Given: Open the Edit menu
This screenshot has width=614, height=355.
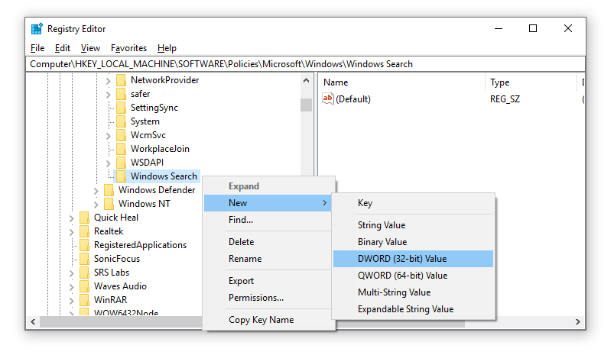Looking at the screenshot, I should tap(63, 48).
